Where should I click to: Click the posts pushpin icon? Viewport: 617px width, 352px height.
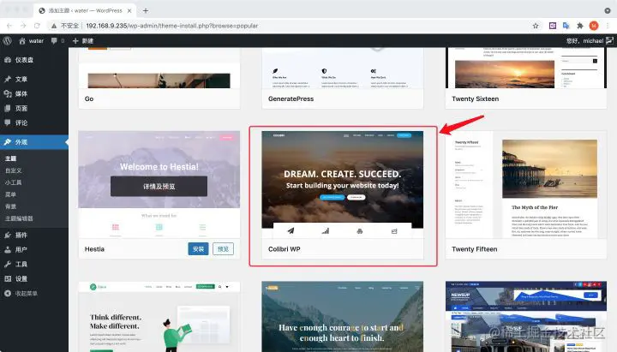(8, 79)
